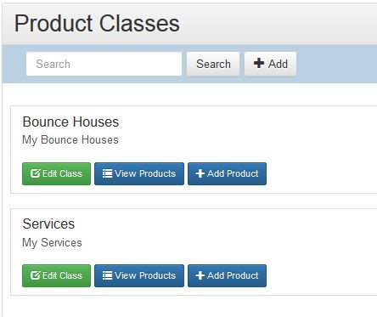Edit the Bounce Houses class
377x317 pixels.
(56, 173)
